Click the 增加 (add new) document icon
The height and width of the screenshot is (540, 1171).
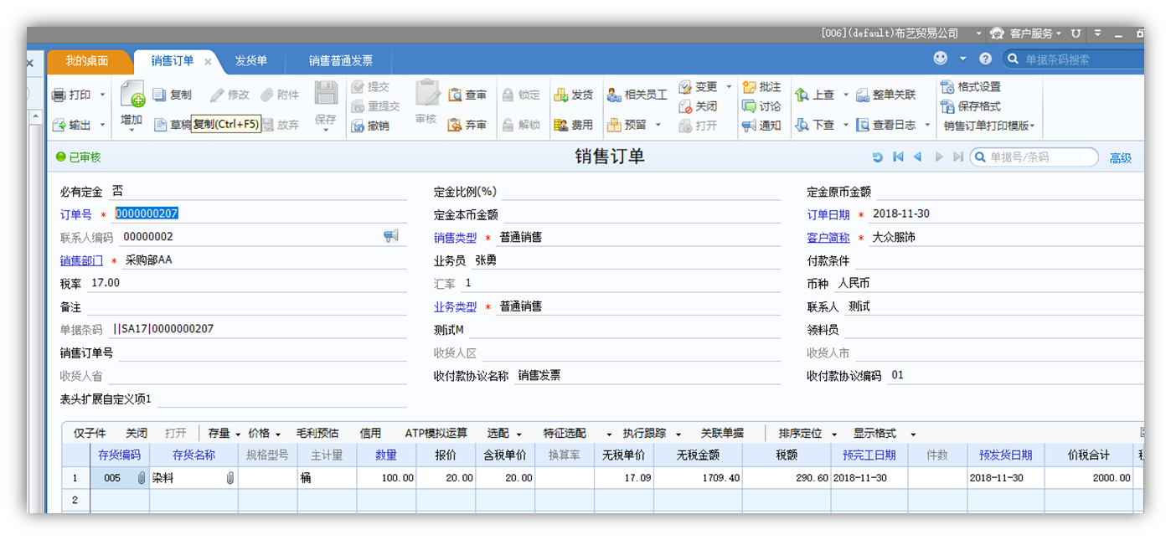pos(132,95)
